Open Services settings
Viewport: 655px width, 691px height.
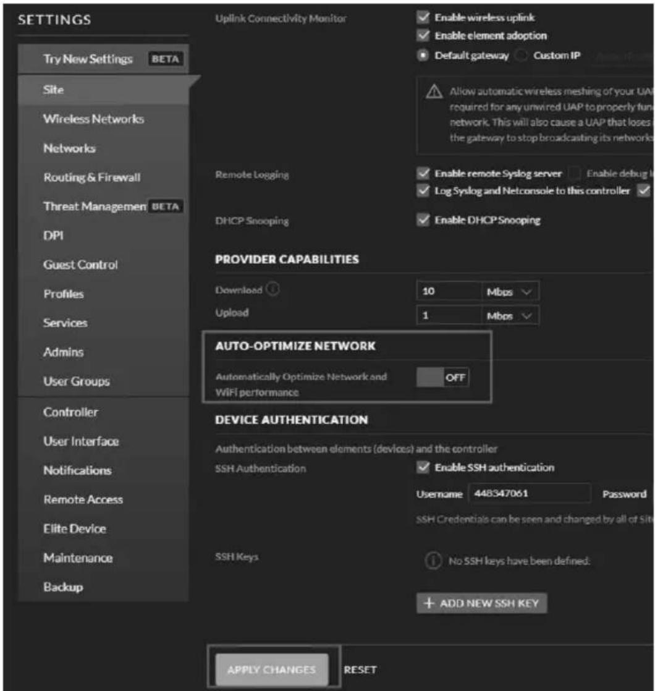point(104,323)
